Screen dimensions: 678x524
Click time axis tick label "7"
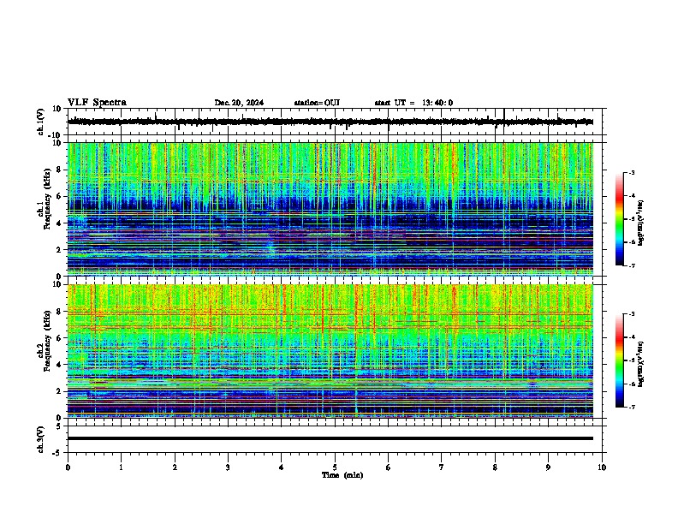[442, 467]
